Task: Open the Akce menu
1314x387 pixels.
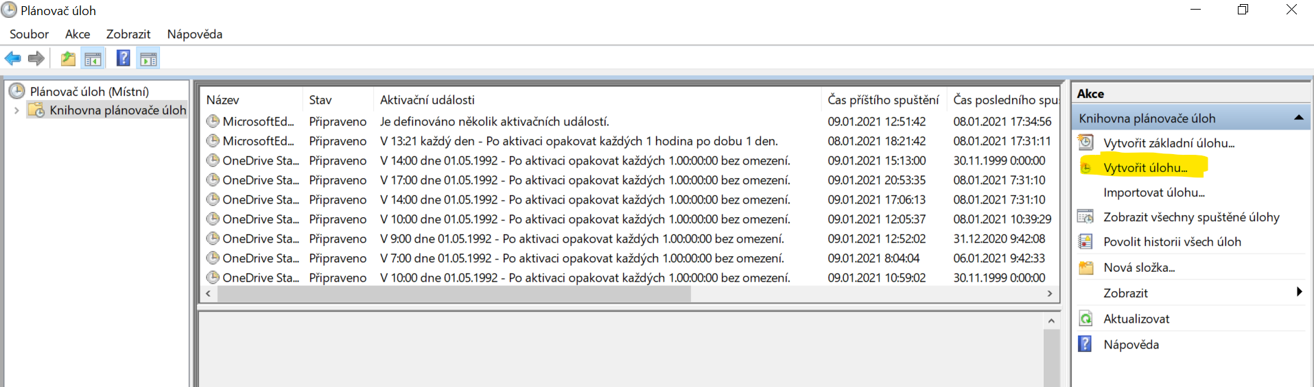Action: point(78,34)
